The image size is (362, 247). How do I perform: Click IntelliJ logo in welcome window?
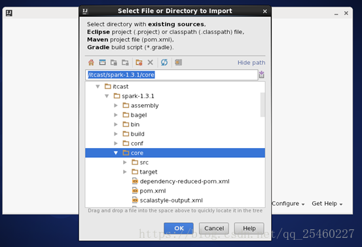(x=9, y=13)
